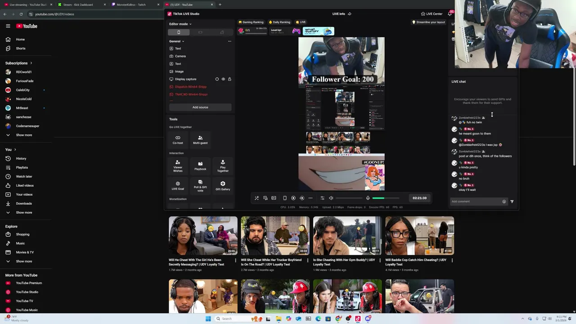576x324 pixels.
Task: Click the record circle button
Action: 293,198
